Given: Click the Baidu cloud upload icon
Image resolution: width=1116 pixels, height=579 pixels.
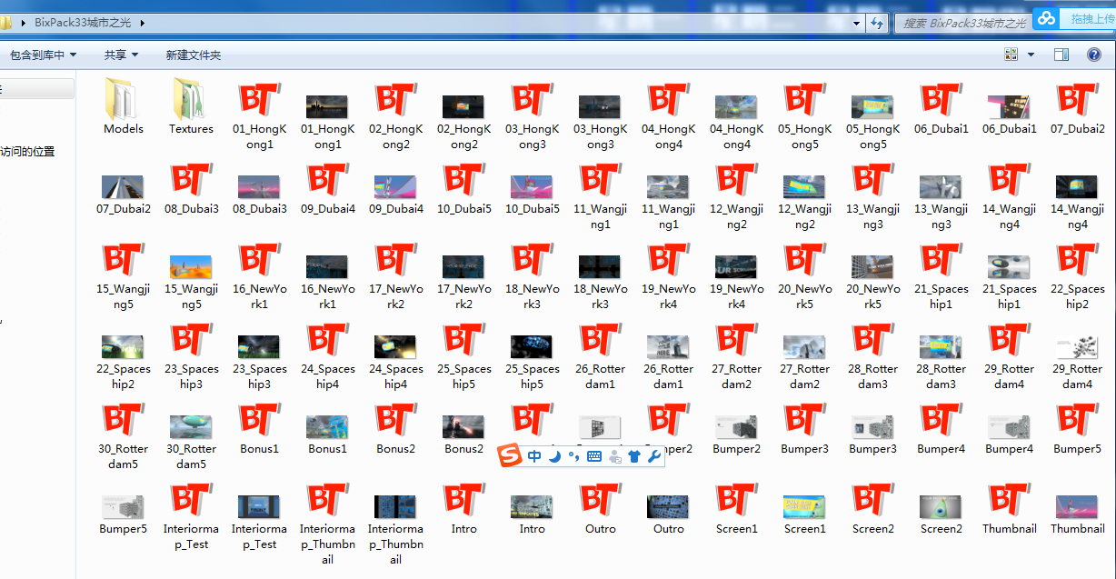Looking at the screenshot, I should pyautogui.click(x=1046, y=19).
